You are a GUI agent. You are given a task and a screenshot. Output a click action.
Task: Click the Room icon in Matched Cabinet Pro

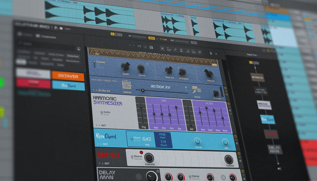[196, 90]
